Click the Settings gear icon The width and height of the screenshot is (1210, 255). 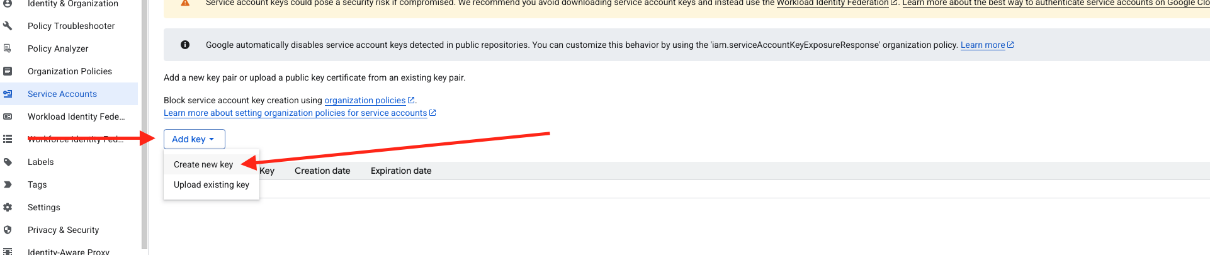coord(8,207)
